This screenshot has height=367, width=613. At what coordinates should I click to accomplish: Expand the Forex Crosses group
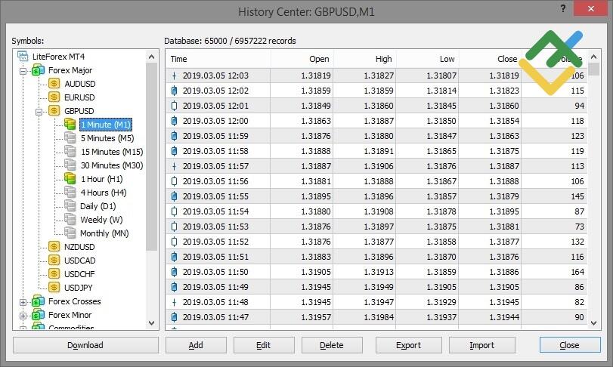click(x=23, y=302)
